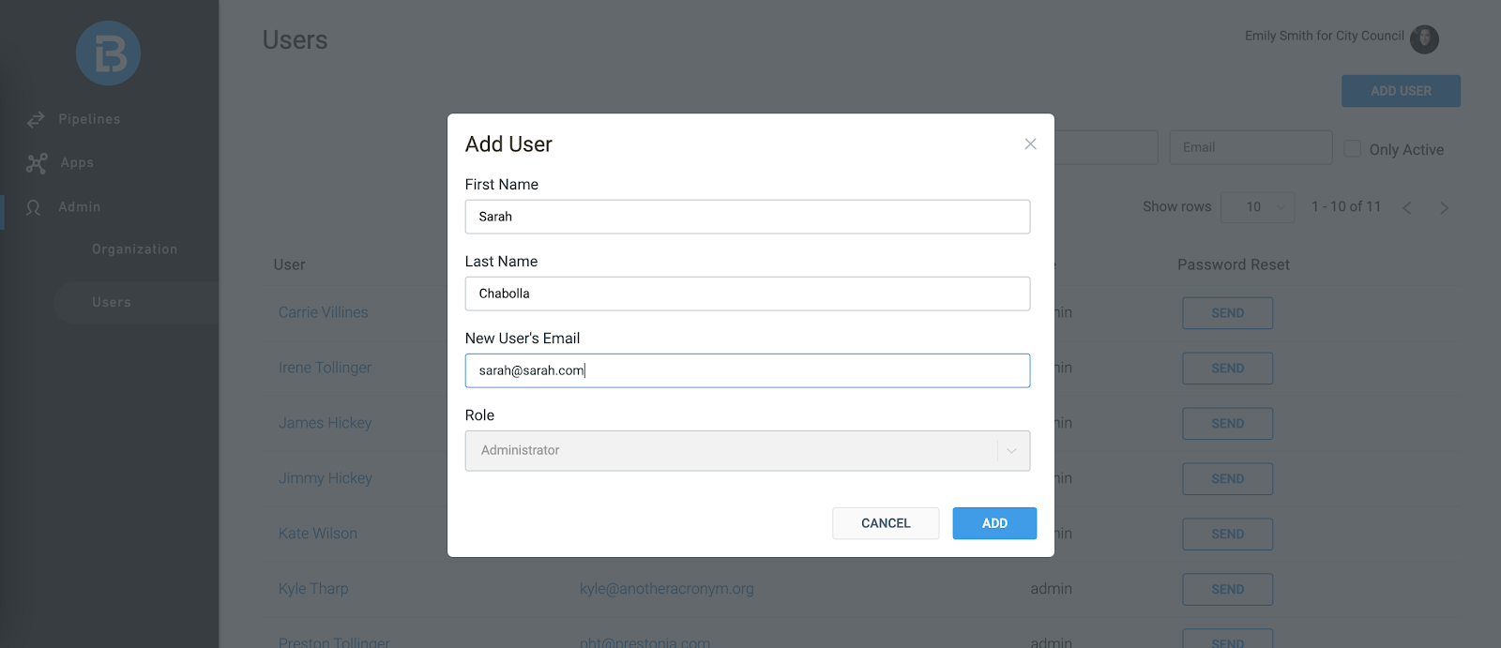
Task: Click the CANCEL button
Action: [x=886, y=523]
